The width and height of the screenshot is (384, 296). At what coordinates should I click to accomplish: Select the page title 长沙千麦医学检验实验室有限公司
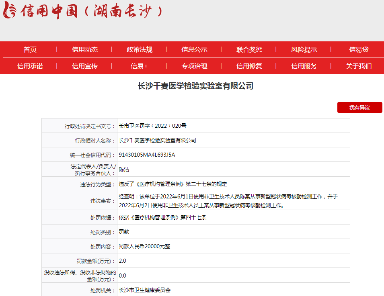[x=195, y=86]
